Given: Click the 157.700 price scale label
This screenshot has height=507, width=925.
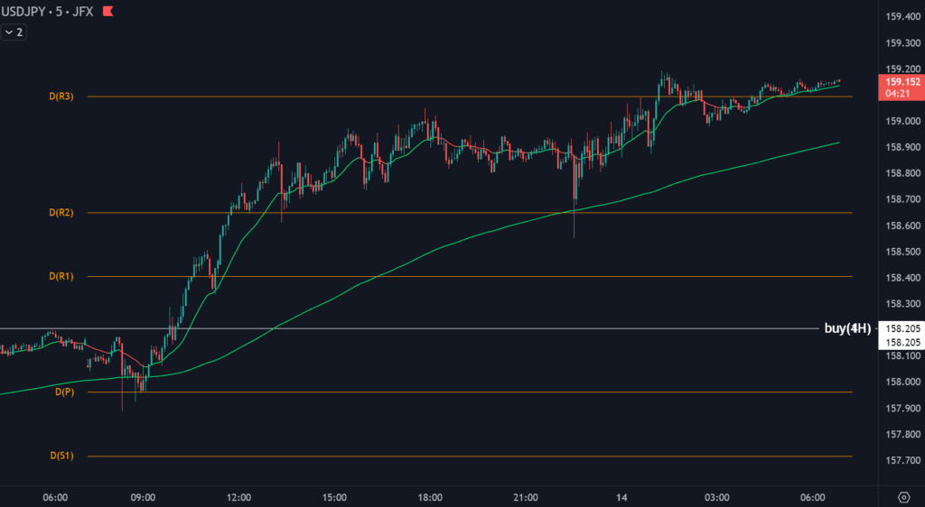Looking at the screenshot, I should [902, 461].
